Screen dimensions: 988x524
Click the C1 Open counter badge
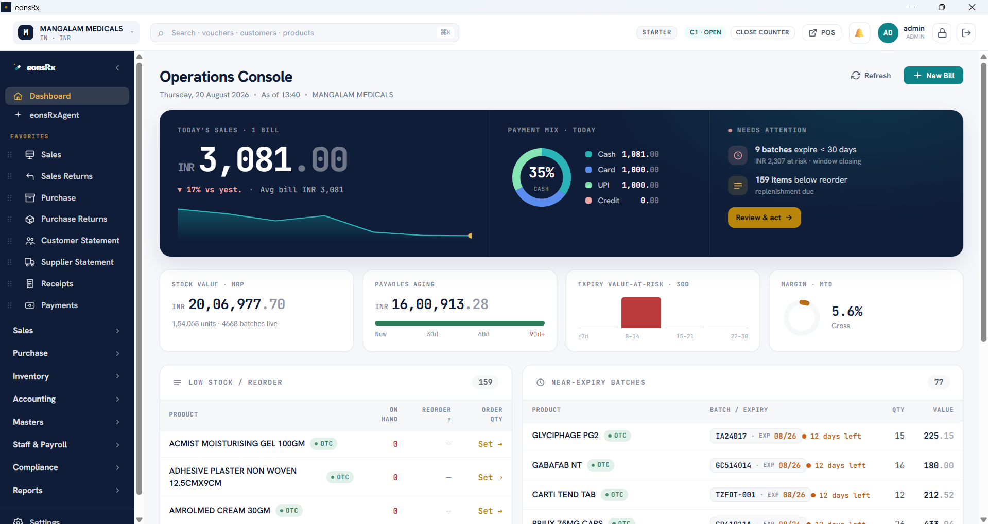click(x=705, y=32)
